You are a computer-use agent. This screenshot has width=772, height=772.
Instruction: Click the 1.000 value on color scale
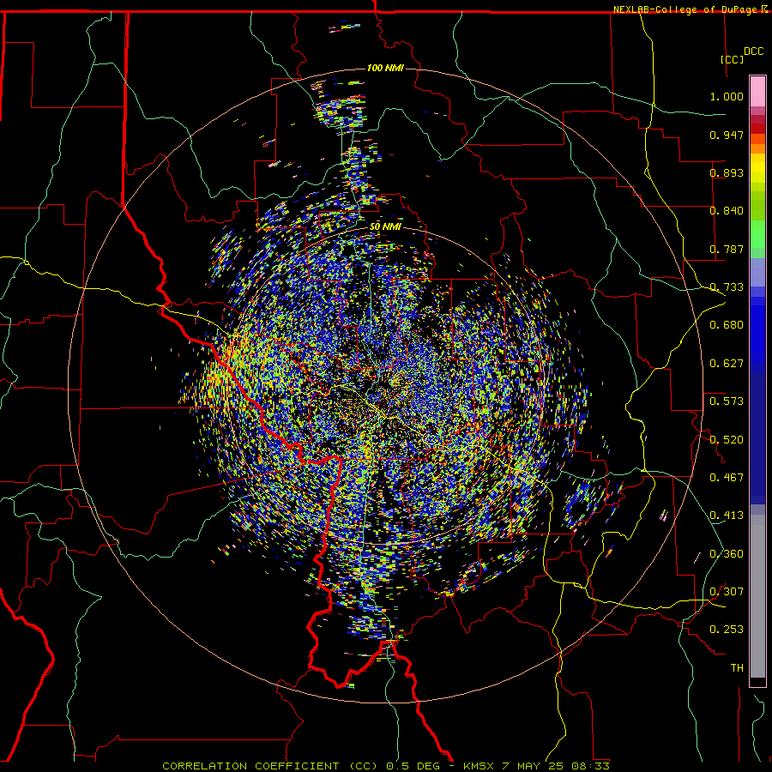tap(727, 96)
